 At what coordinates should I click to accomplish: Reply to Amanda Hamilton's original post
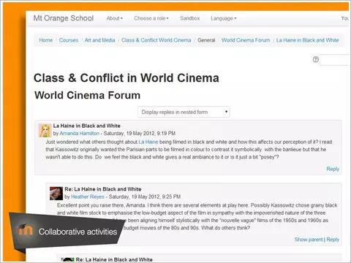point(333,169)
